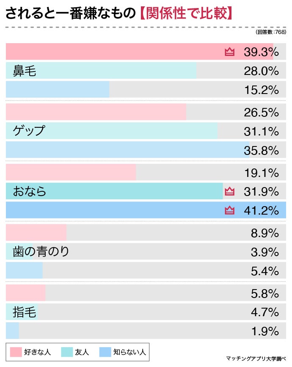The image size is (292, 367).
Task: Select the おなら category label
Action: (x=30, y=192)
